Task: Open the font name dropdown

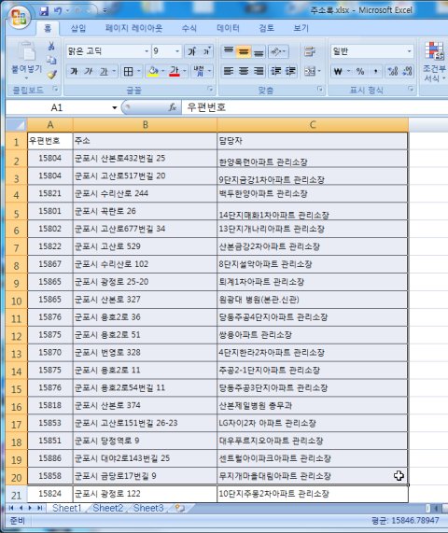Action: 147,51
